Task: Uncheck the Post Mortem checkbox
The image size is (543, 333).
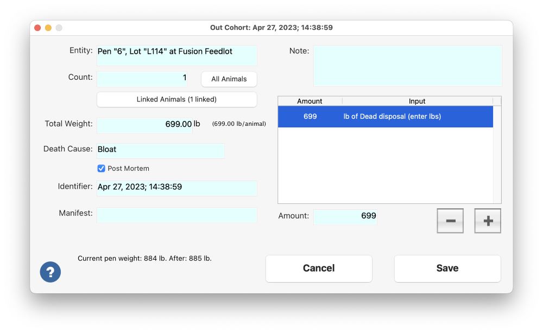Action: [x=101, y=169]
